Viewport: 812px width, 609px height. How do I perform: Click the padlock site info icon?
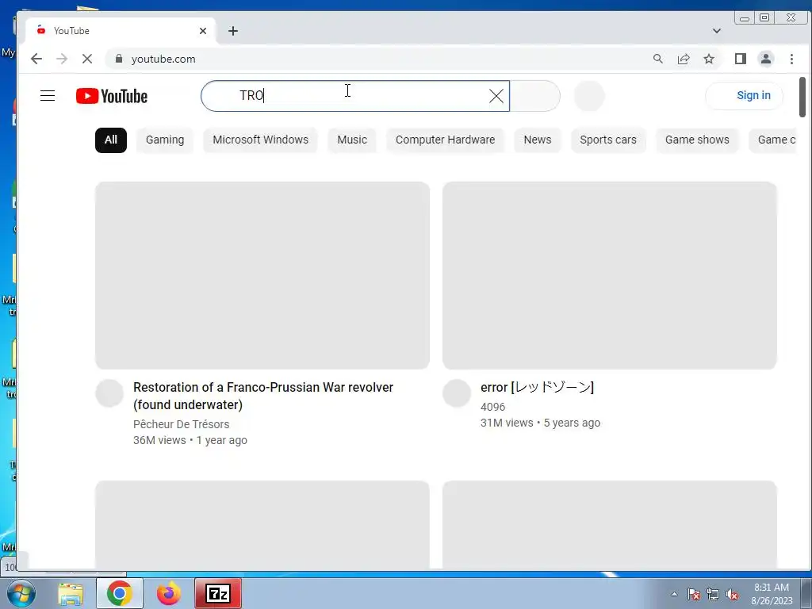[x=119, y=59]
